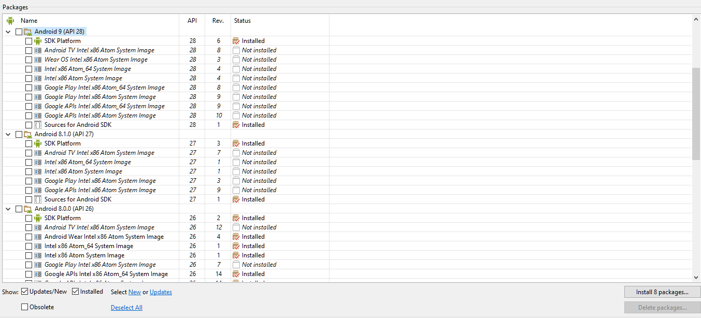Click the Android TV system image icon under API 27
This screenshot has height=318, width=701.
point(38,153)
